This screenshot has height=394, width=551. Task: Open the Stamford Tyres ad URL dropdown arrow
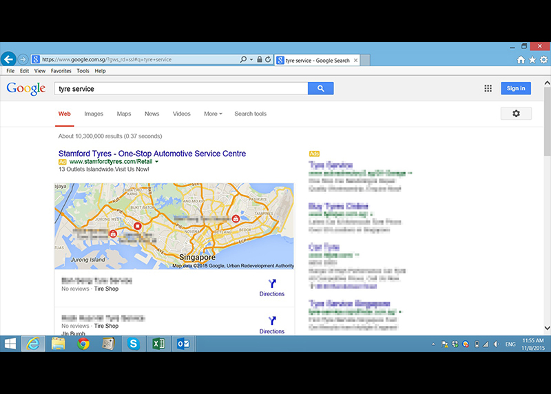tap(157, 161)
